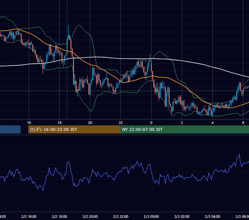Click the '18' hour label on price chart axis

click(x=60, y=123)
